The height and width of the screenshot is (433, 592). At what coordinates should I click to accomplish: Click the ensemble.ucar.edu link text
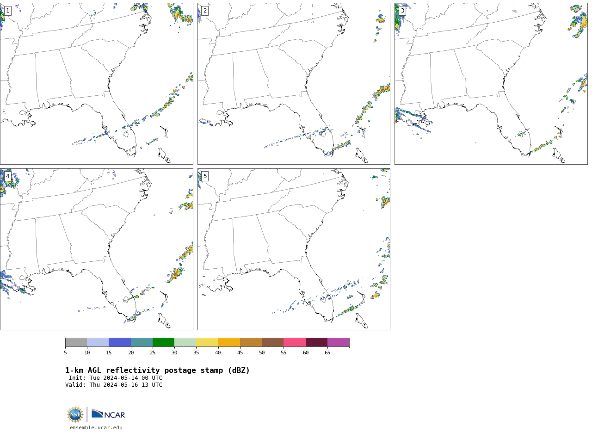(96, 427)
